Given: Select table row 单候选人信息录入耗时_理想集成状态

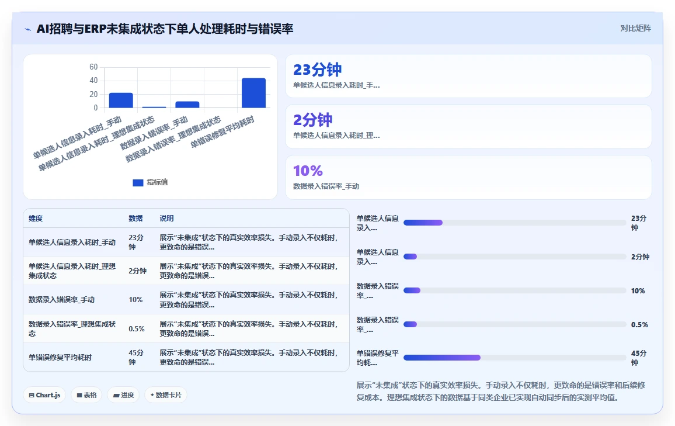Looking at the screenshot, I should pyautogui.click(x=186, y=271).
